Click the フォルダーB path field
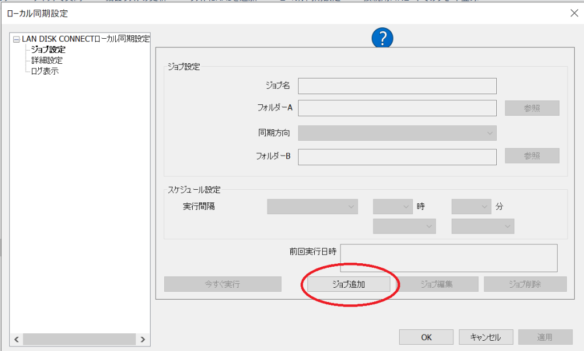584x351 pixels. 397,156
